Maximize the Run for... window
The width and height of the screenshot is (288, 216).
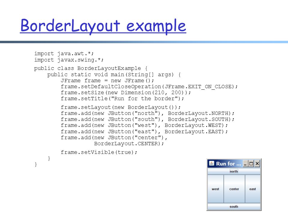click(251, 163)
